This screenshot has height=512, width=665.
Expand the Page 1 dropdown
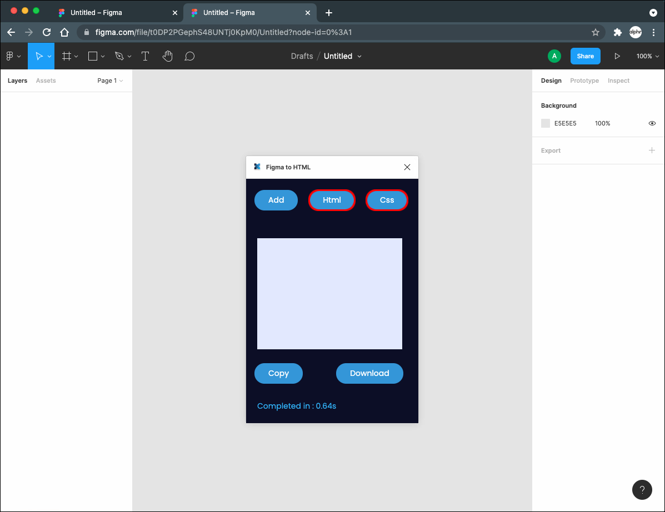pos(110,81)
